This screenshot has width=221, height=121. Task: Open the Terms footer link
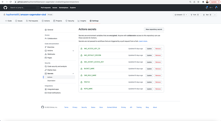pos(66,107)
